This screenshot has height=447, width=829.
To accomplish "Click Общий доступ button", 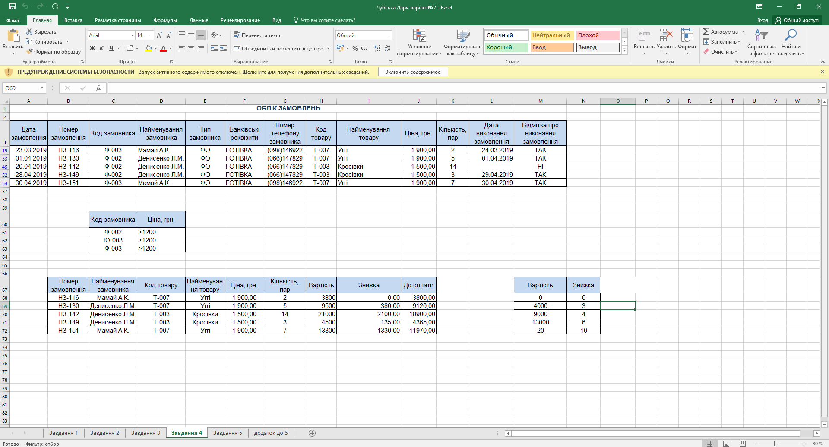I will [797, 20].
